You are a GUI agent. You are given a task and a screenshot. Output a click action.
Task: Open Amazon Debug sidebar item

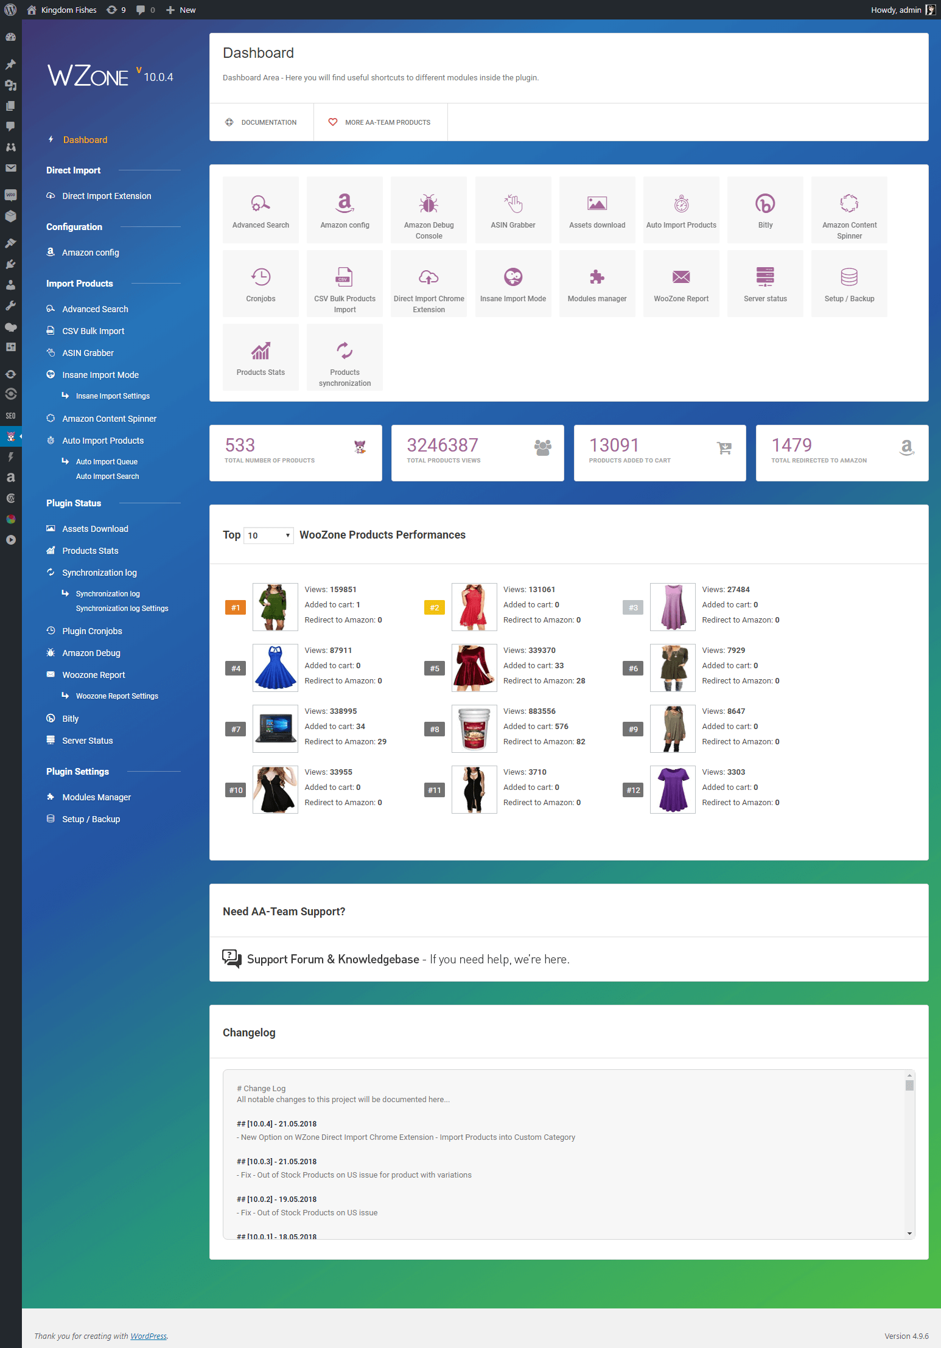(x=91, y=653)
